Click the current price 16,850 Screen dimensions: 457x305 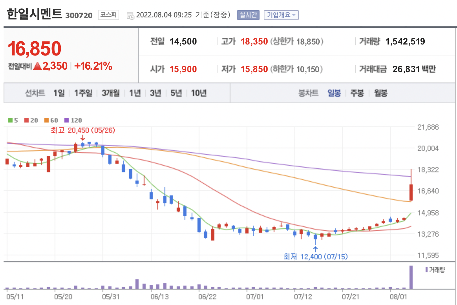tap(34, 49)
